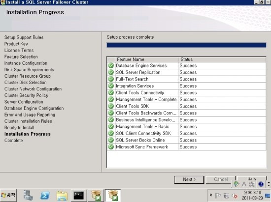Switch to the command prompt taskbar window

coord(79,196)
